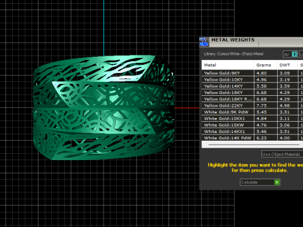Click the 4.00 DWT cell
Screen dimensions: 303x227
click(x=287, y=138)
